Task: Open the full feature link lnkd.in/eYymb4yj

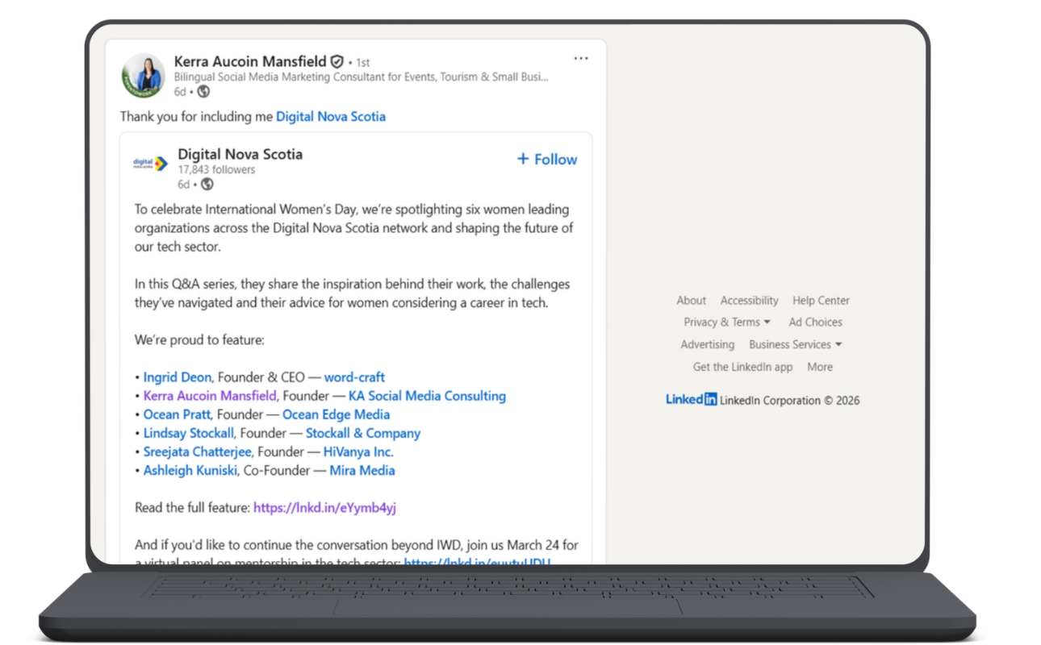Action: tap(324, 508)
